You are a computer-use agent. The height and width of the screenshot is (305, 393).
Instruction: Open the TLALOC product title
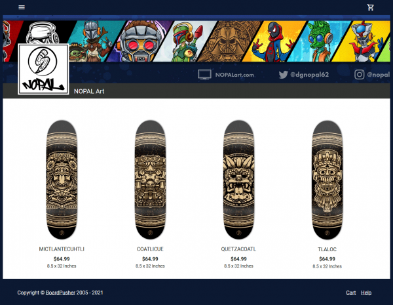pyautogui.click(x=327, y=249)
